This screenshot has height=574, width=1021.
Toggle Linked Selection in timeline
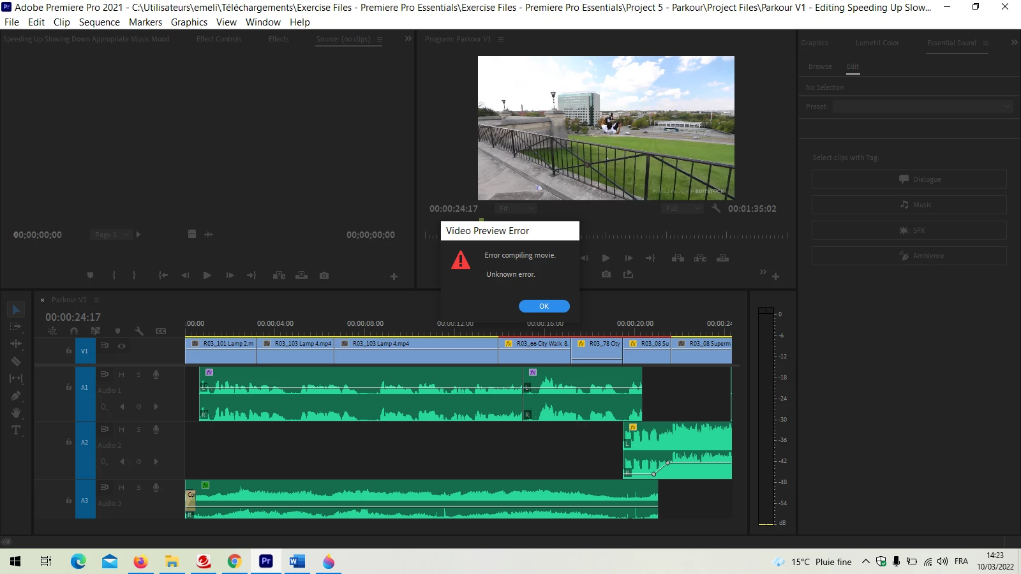(x=96, y=331)
